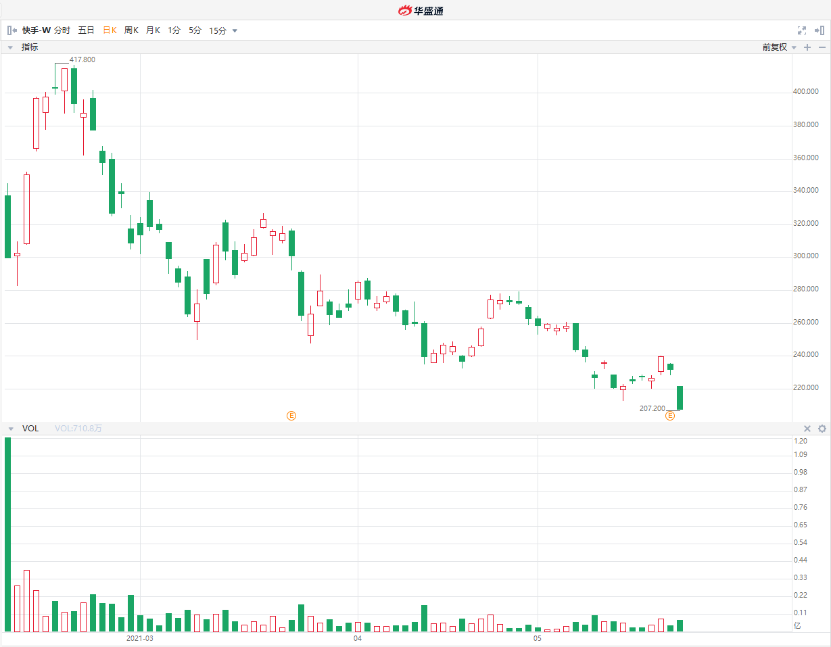831x647 pixels.
Task: Switch to 五日 five-day view
Action: (86, 30)
